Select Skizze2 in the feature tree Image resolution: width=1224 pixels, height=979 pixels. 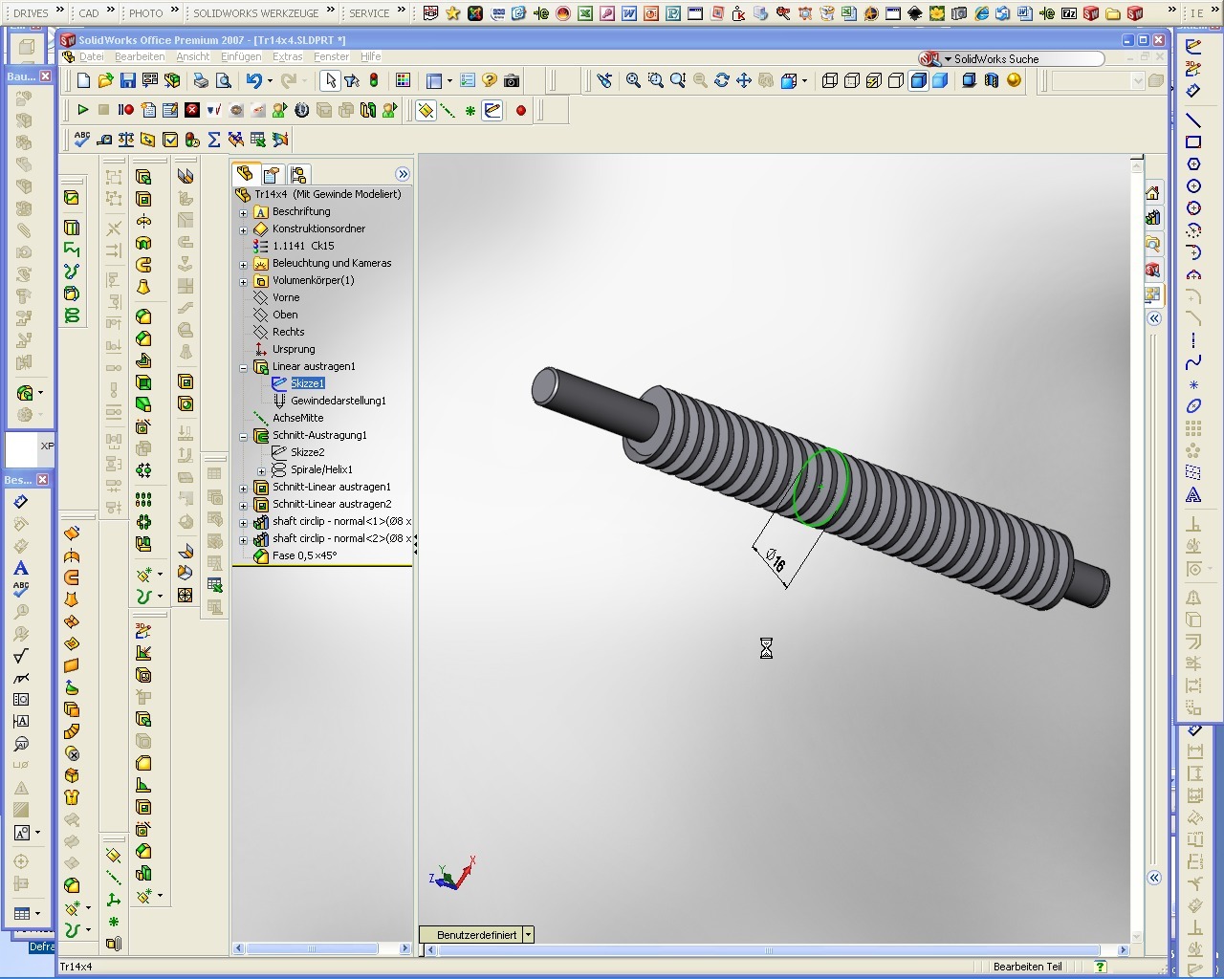pos(307,452)
